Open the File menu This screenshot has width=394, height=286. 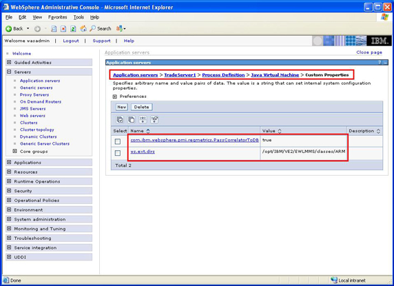(9, 17)
